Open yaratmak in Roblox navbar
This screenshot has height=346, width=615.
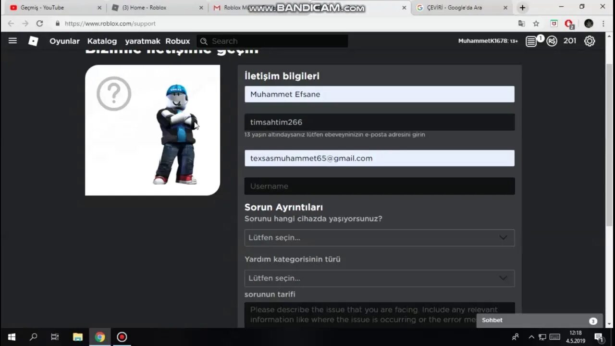point(143,41)
